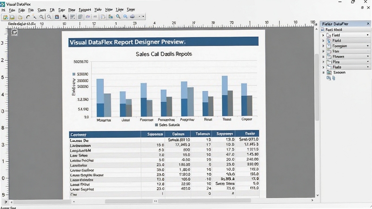This screenshot has width=372, height=209.
Task: Click the curved undo arrow toolbar icon
Action: pos(28,17)
